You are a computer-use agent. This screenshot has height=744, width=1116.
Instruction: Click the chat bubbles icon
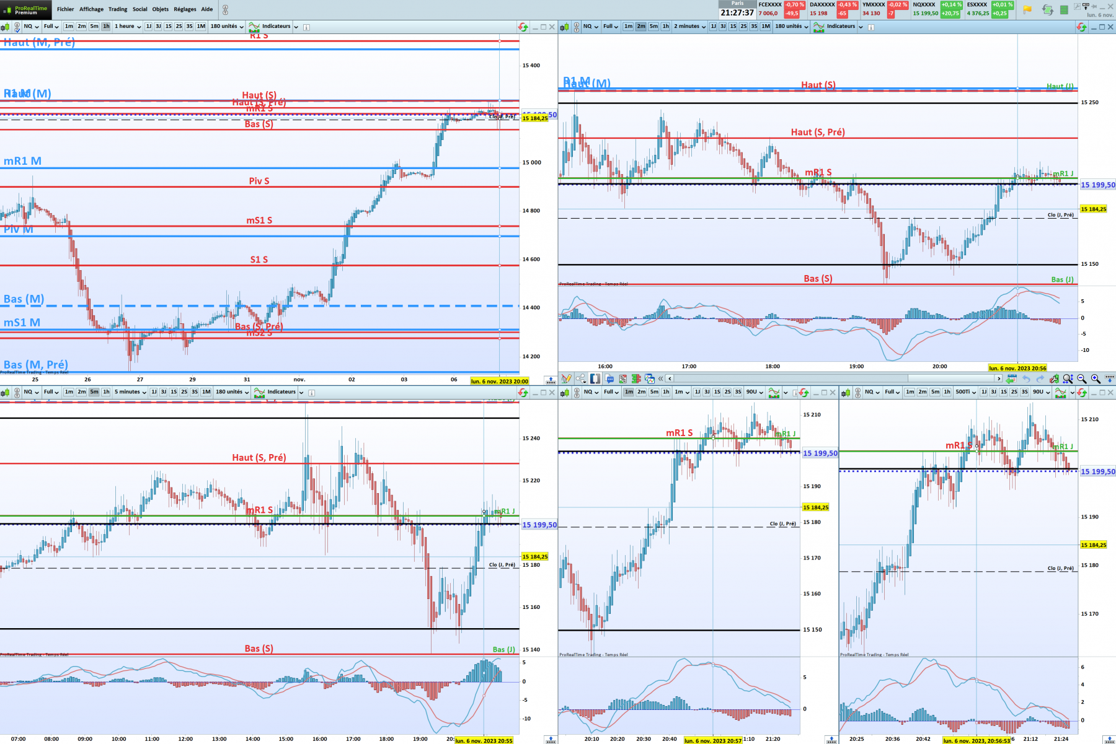point(609,379)
